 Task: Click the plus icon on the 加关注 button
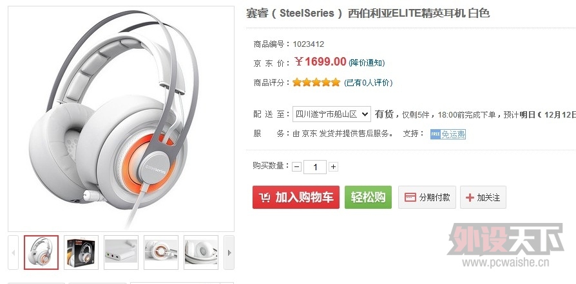coord(470,197)
